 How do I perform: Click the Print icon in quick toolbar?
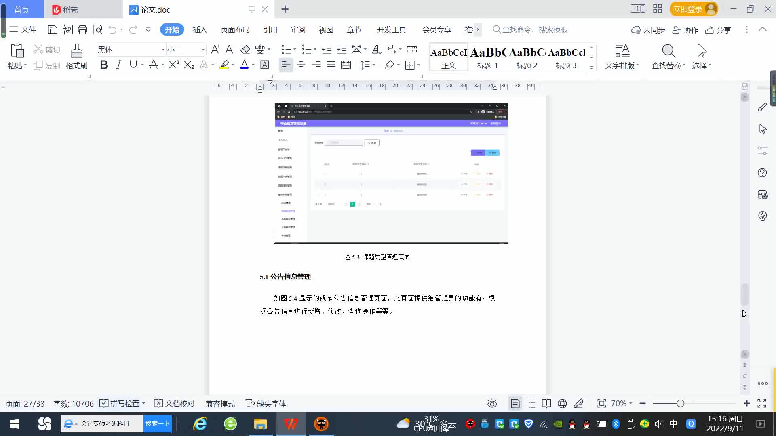point(82,29)
